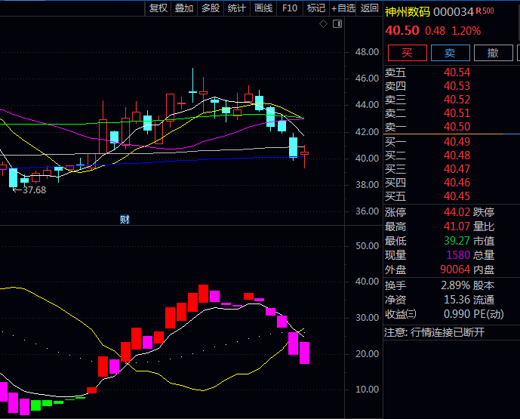This screenshot has height=419, width=520.
Task: Select the 画线 line drawing tool
Action: click(263, 8)
